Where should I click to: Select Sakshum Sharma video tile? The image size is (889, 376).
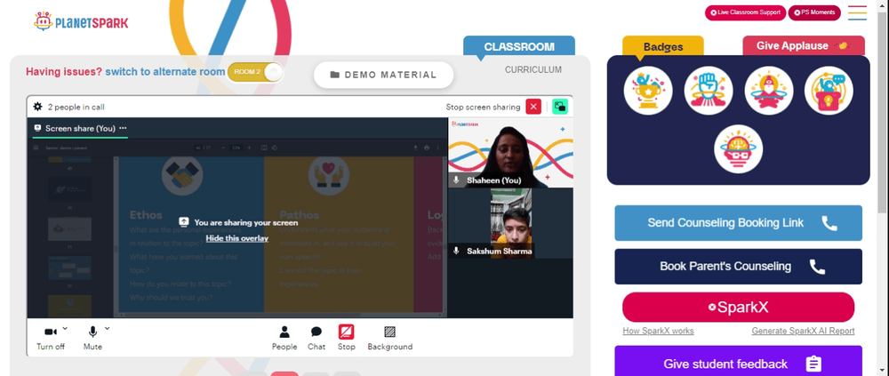pos(510,223)
